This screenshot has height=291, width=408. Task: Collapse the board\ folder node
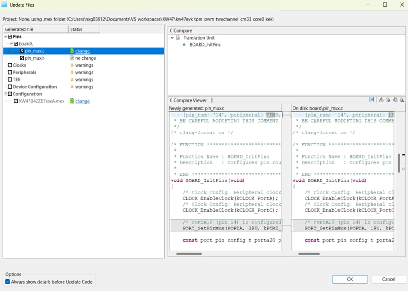(11, 44)
